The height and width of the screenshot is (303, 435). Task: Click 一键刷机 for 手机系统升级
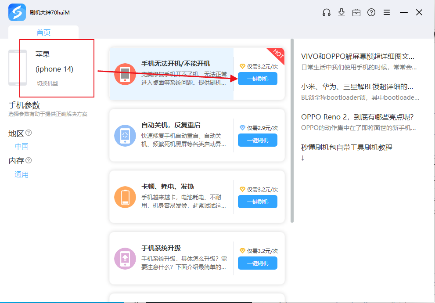coord(258,263)
